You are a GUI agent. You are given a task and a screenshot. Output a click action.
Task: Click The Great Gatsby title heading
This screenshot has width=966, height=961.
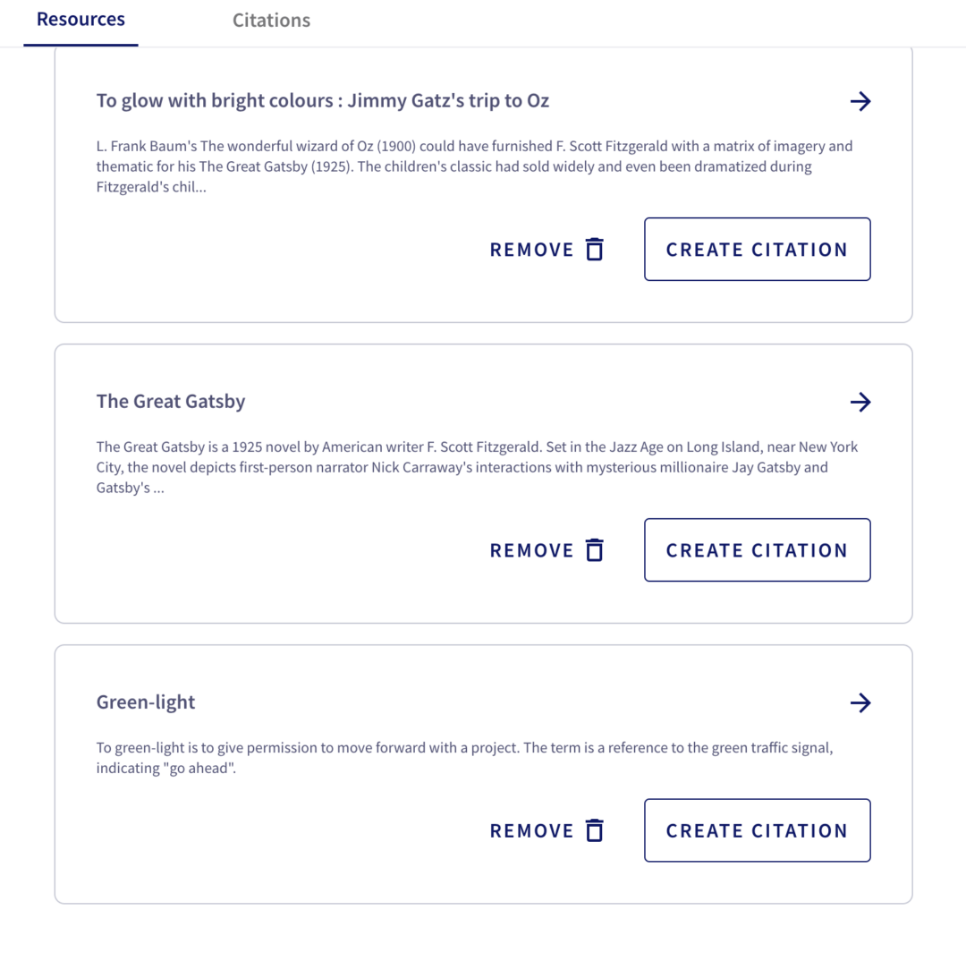tap(170, 401)
